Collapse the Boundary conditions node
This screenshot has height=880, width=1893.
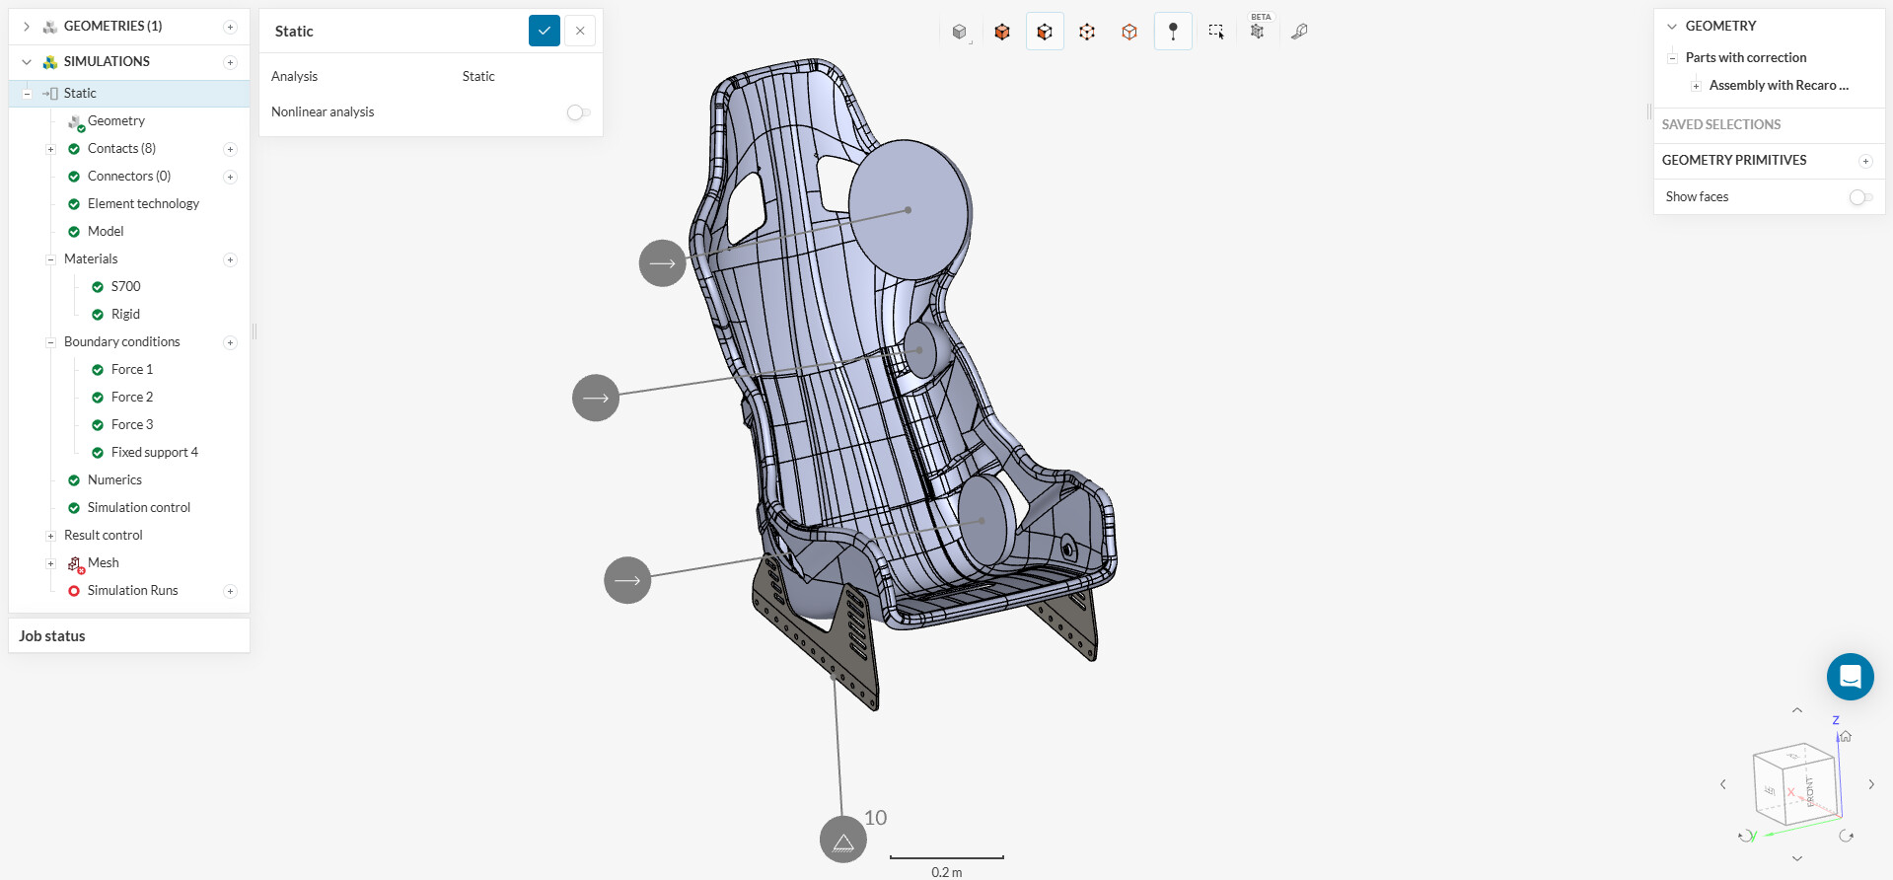(x=50, y=342)
